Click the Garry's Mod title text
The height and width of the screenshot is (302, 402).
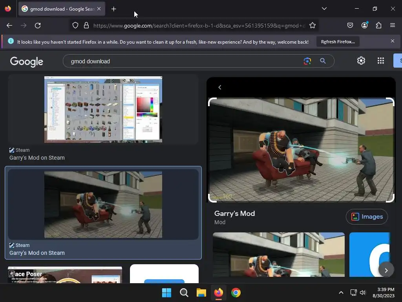234,214
